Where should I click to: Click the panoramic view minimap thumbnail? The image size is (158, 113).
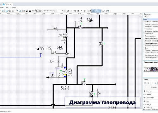coord(151,69)
